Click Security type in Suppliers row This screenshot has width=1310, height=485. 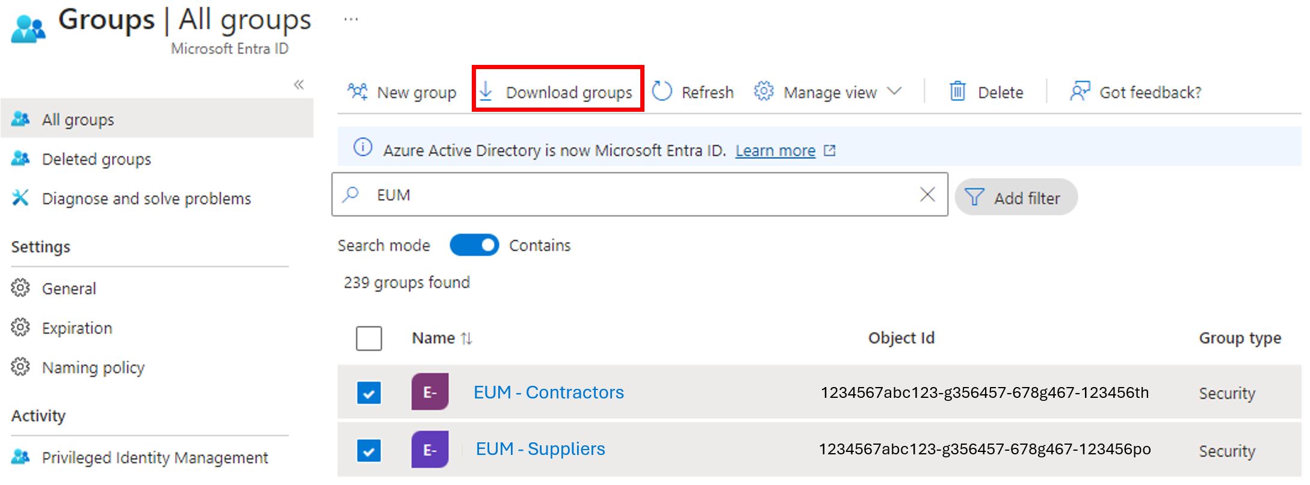coord(1227,451)
